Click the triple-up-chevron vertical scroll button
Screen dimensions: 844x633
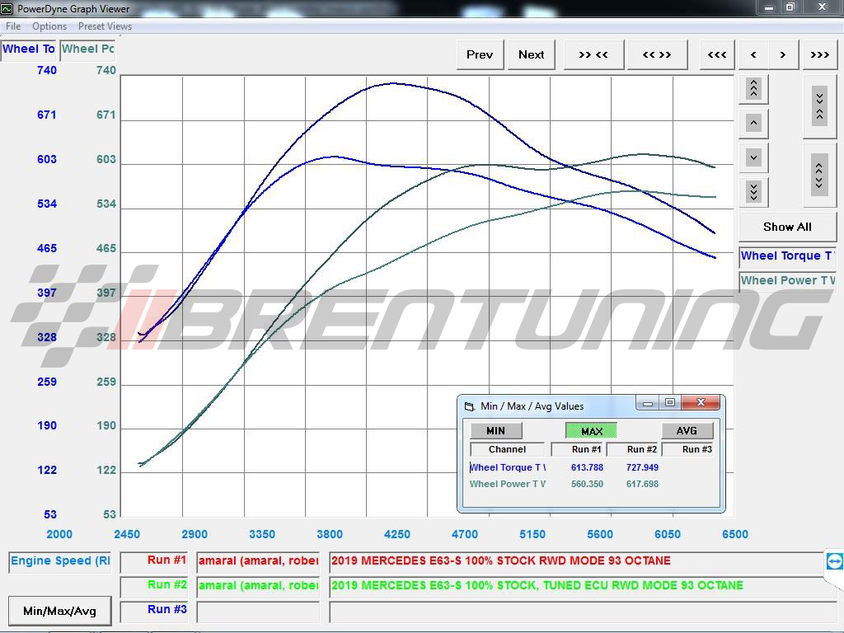tap(753, 88)
